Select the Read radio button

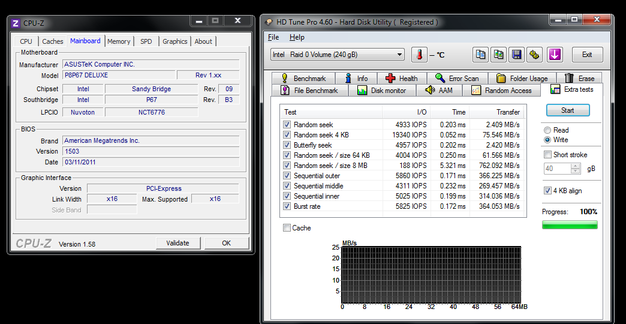click(547, 130)
